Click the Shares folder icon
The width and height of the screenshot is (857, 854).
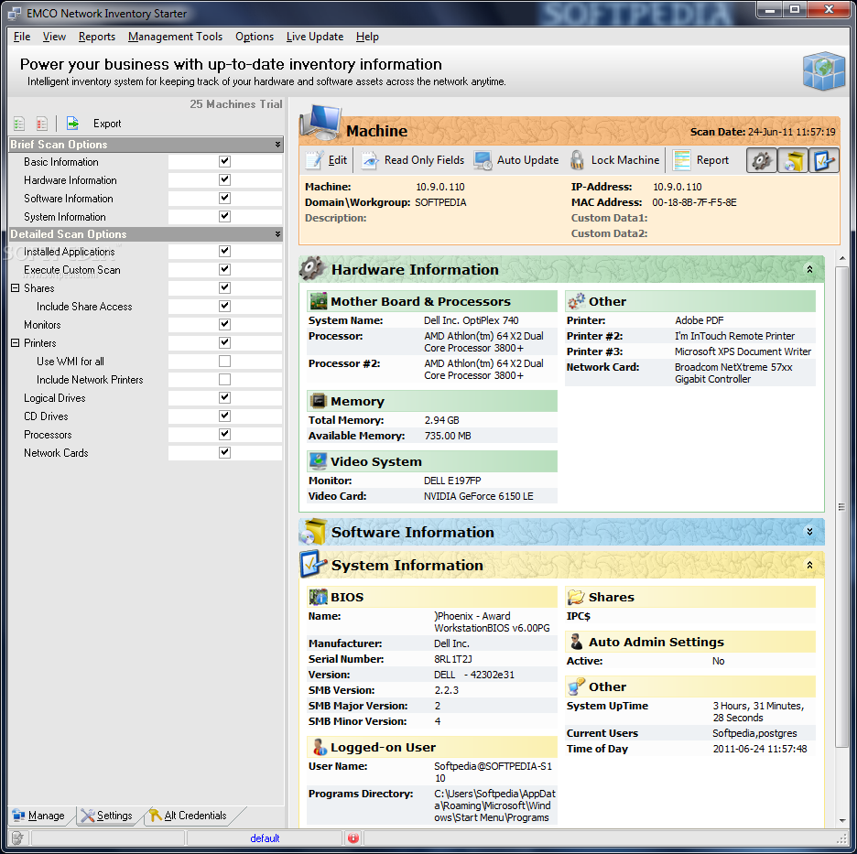576,597
